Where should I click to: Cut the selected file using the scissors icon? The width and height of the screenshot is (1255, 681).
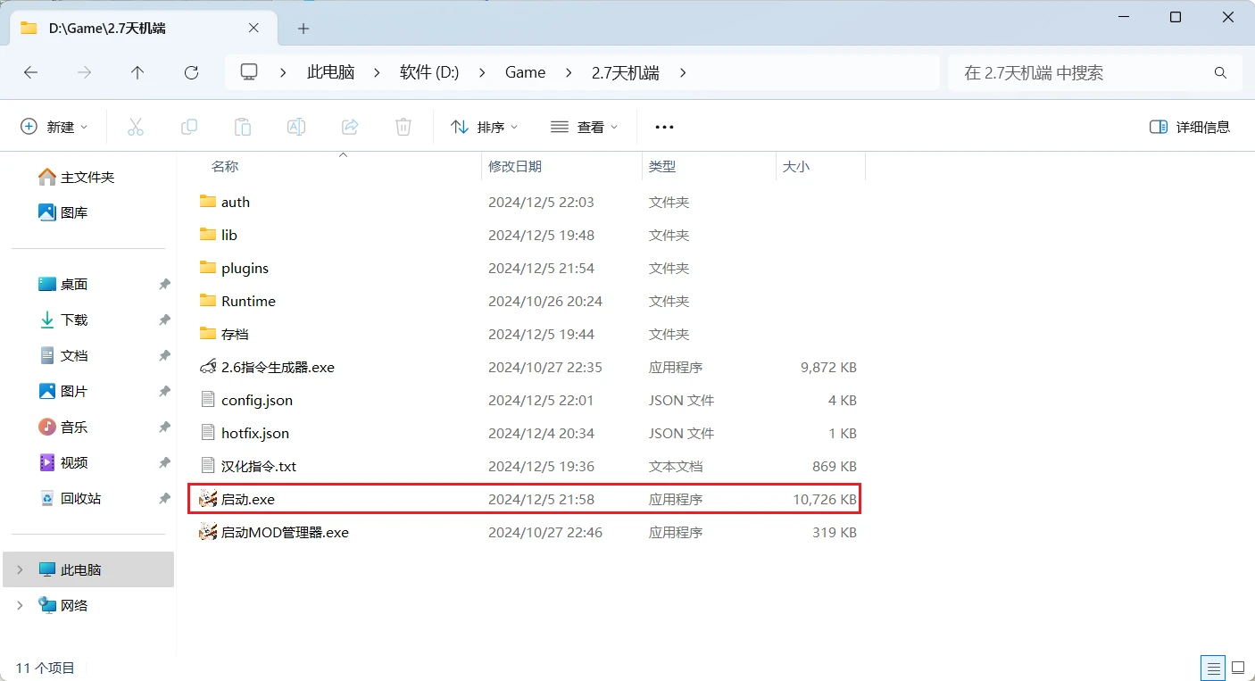pyautogui.click(x=136, y=126)
